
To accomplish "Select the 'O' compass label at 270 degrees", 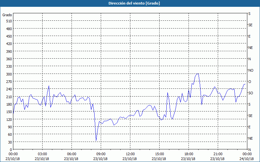I will point(250,82).
